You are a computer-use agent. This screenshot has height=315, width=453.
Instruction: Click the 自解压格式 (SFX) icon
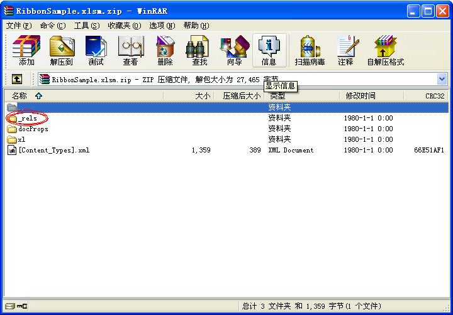coord(385,50)
